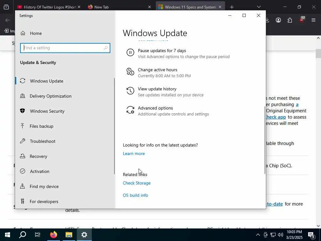Screen dimensions: 321x241
Task: Click the Health Check app link on page
Action: (x=276, y=117)
